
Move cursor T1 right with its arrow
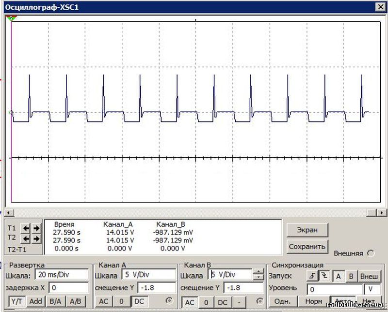[x=36, y=228]
